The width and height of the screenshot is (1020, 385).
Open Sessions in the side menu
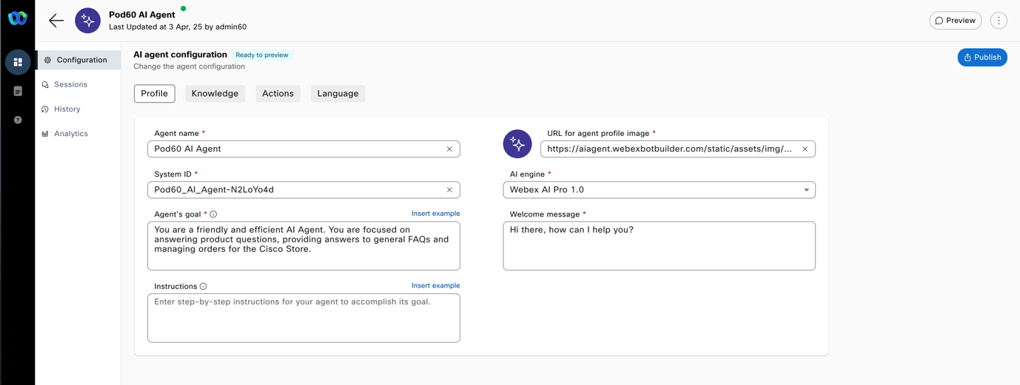(x=70, y=85)
